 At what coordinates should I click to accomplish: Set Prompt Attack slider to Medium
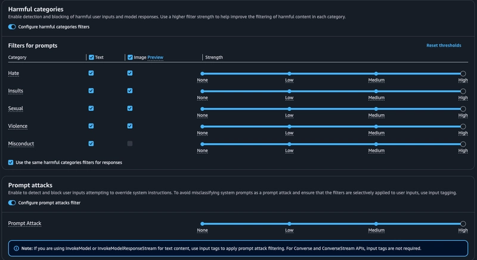[376, 224]
